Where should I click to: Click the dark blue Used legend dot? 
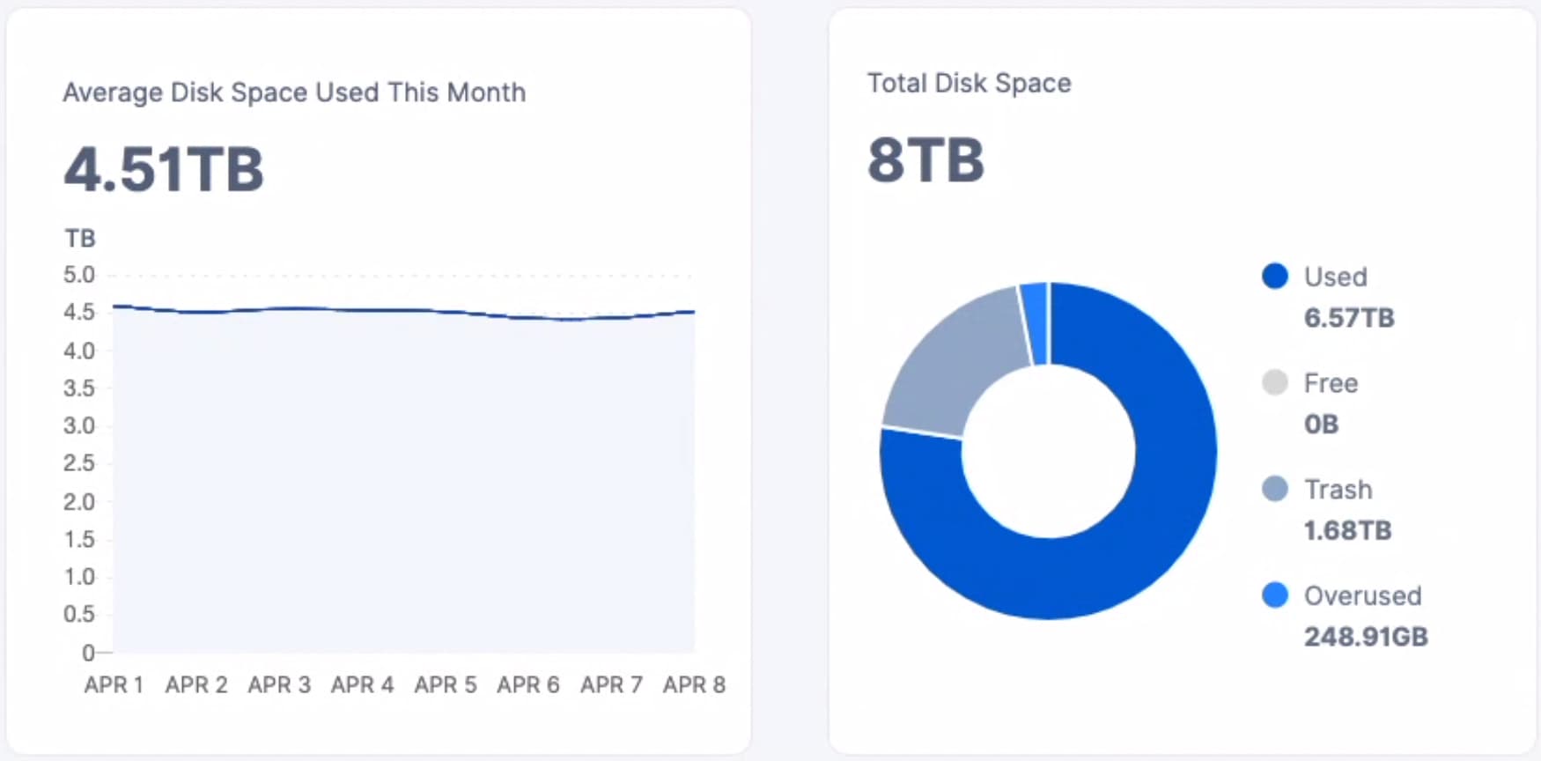click(x=1274, y=277)
